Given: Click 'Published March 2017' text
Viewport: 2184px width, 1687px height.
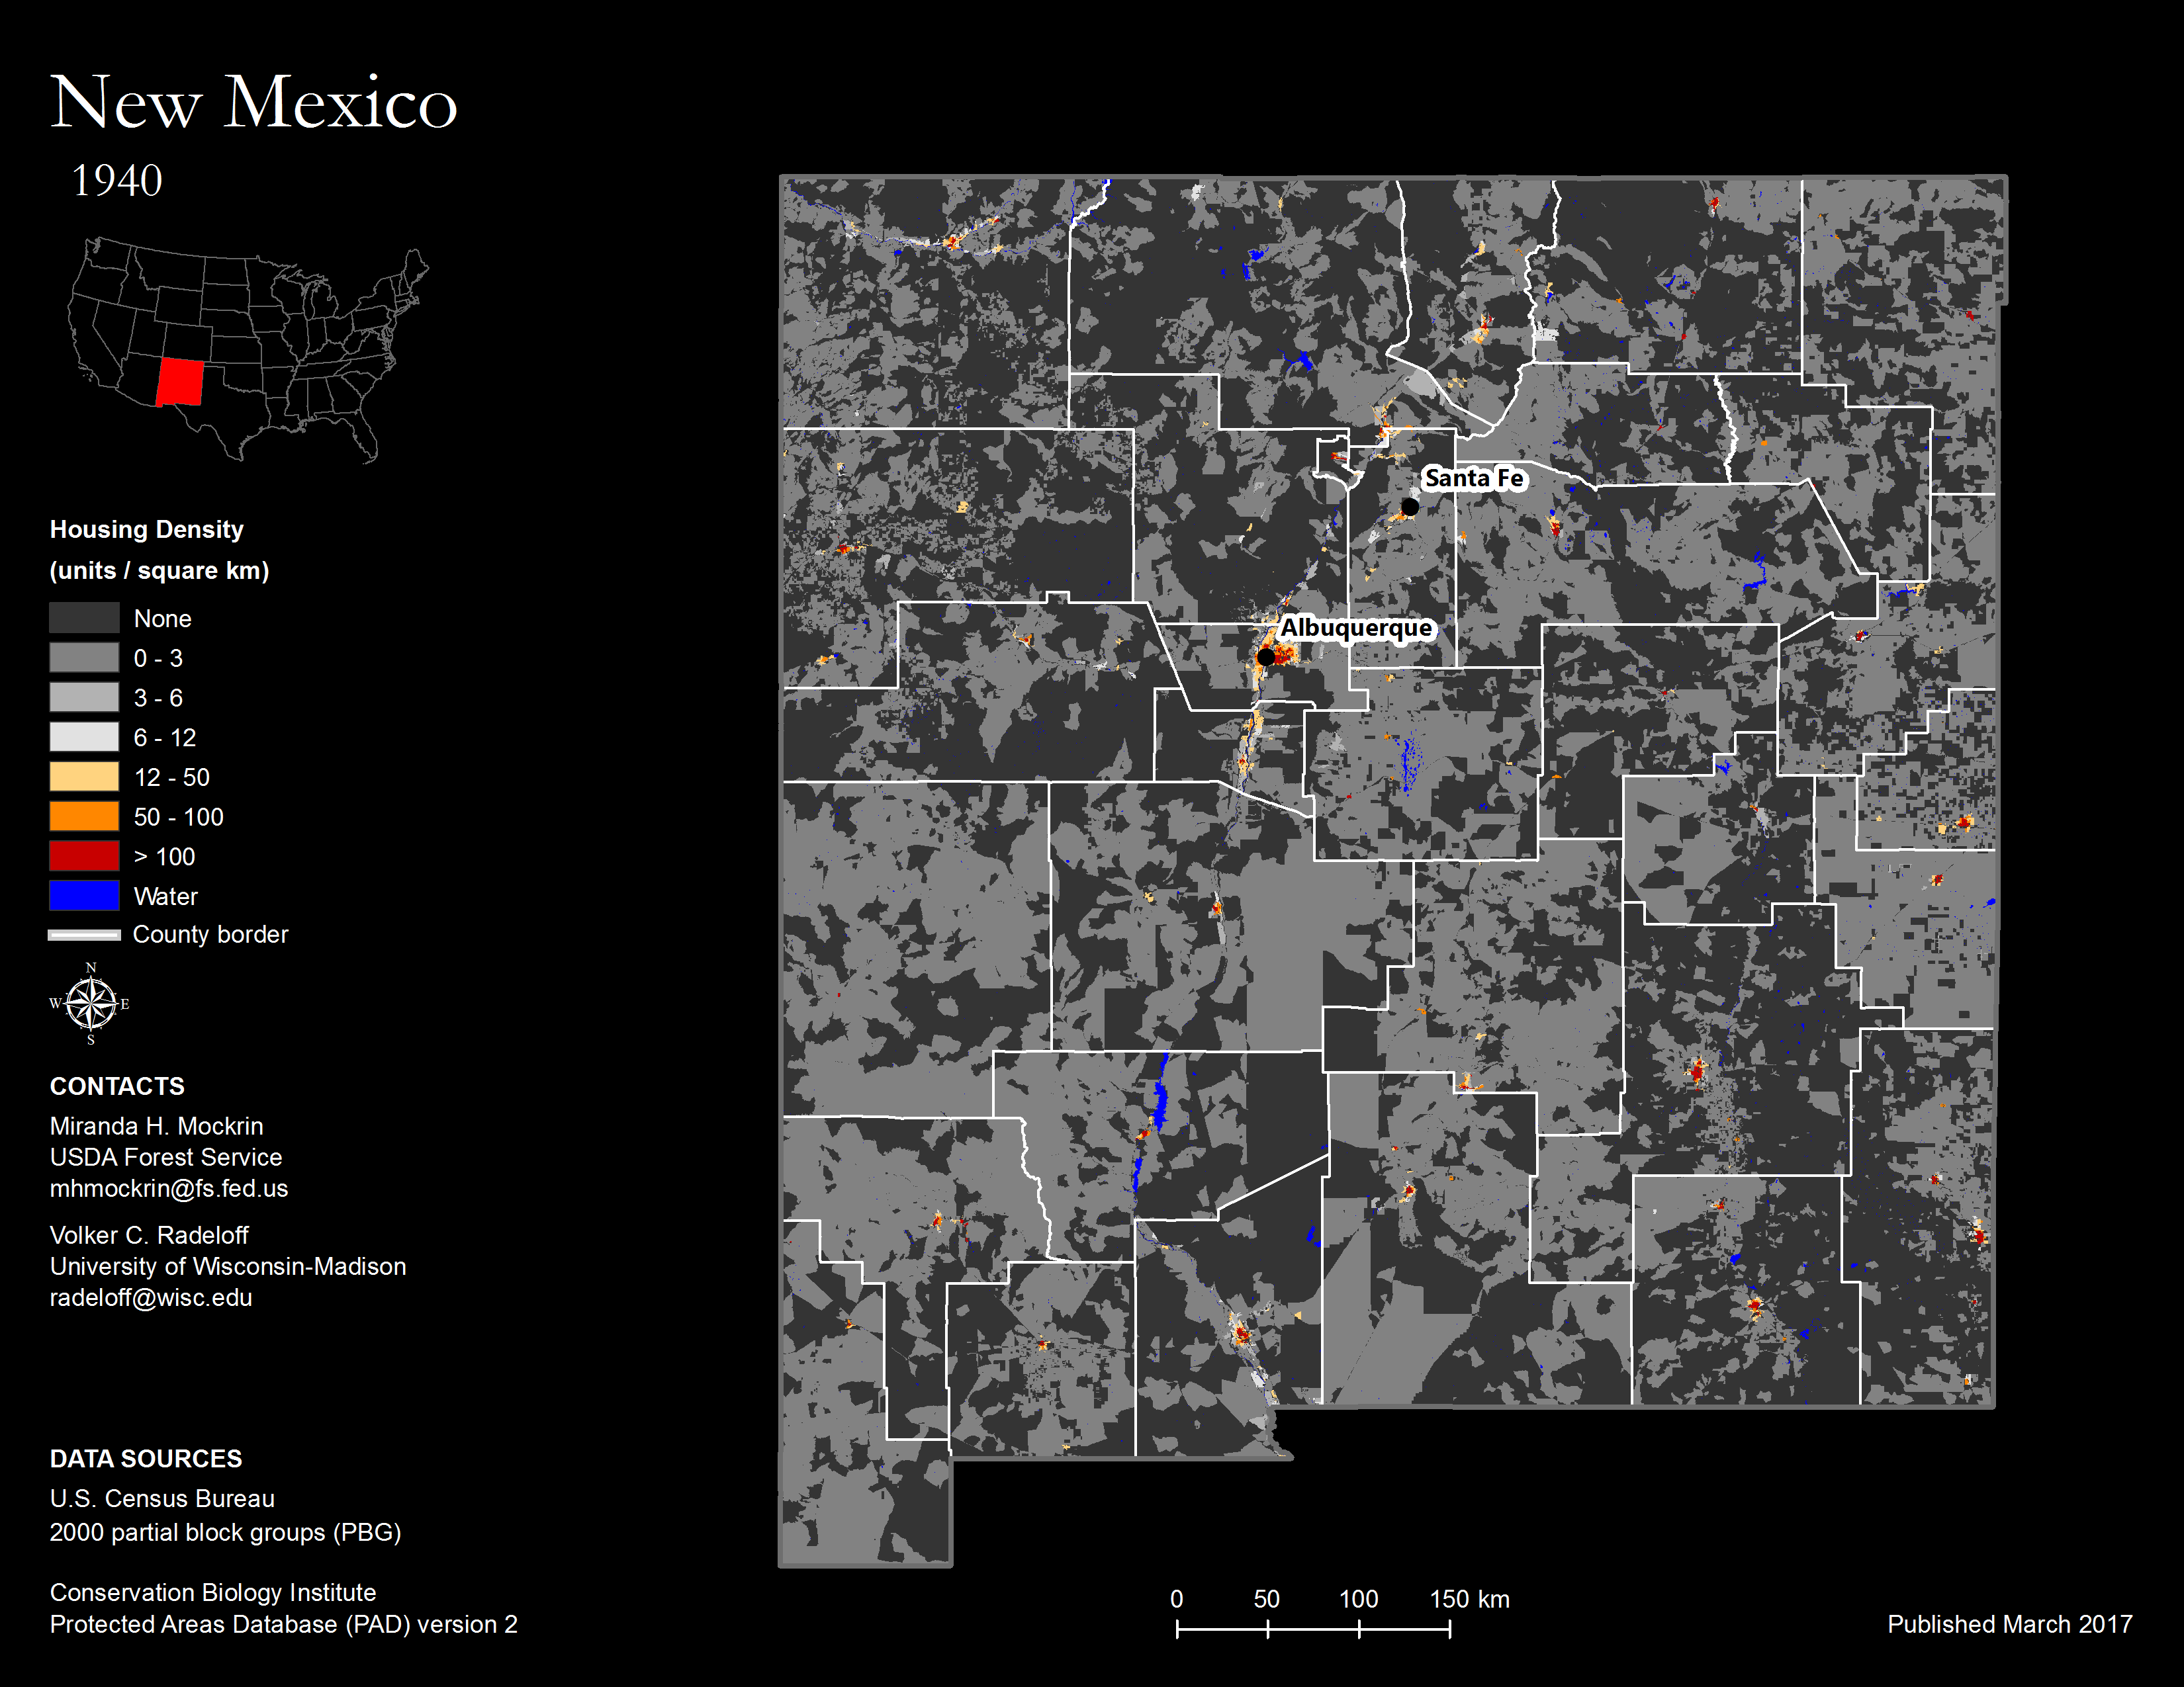Looking at the screenshot, I should coord(2010,1624).
